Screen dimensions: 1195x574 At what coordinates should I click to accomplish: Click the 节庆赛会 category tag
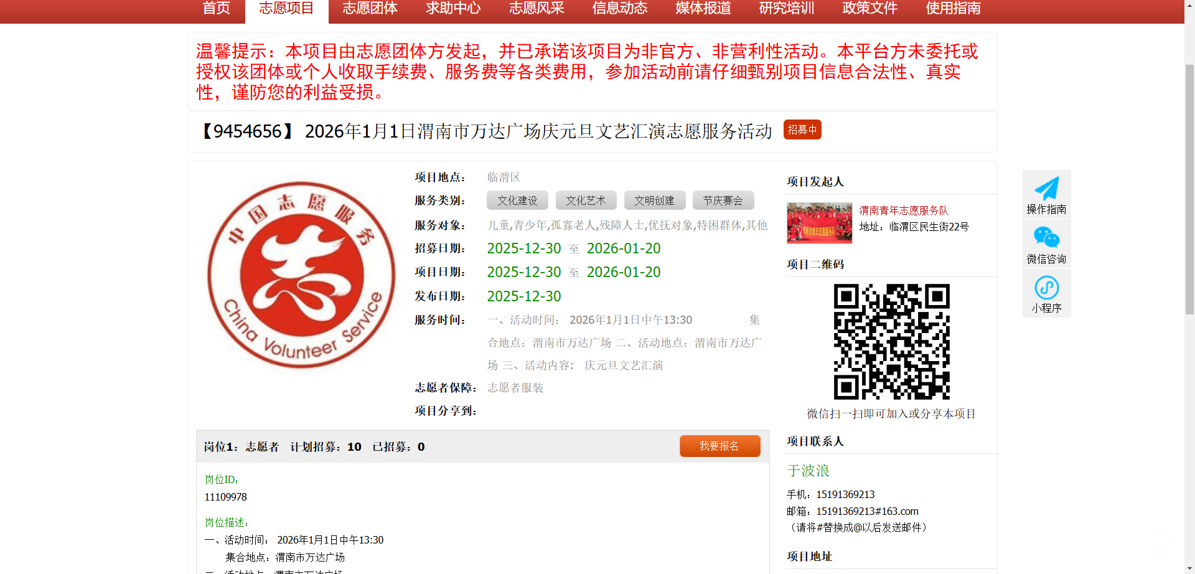723,200
